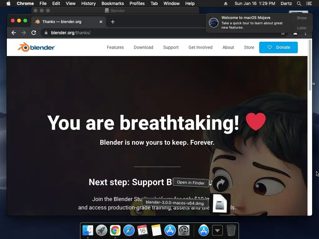Go back to the previous page
The height and width of the screenshot is (239, 319).
click(x=14, y=33)
